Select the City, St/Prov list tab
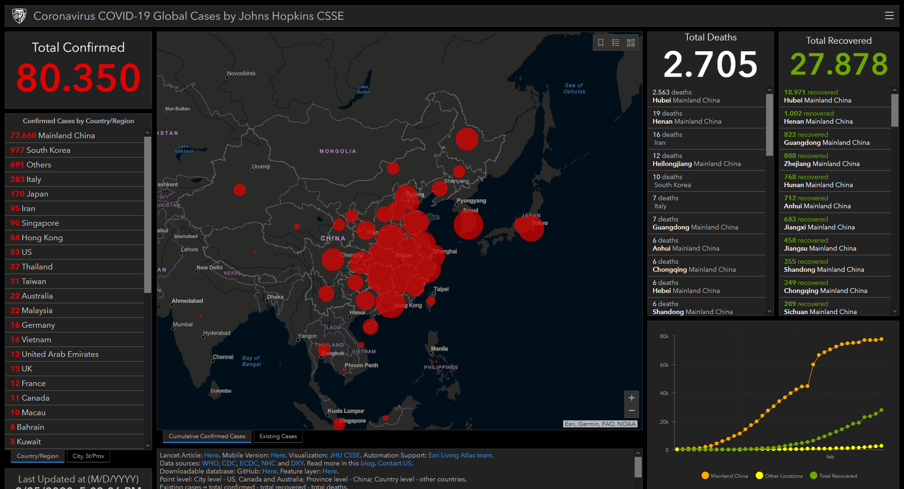 [89, 456]
